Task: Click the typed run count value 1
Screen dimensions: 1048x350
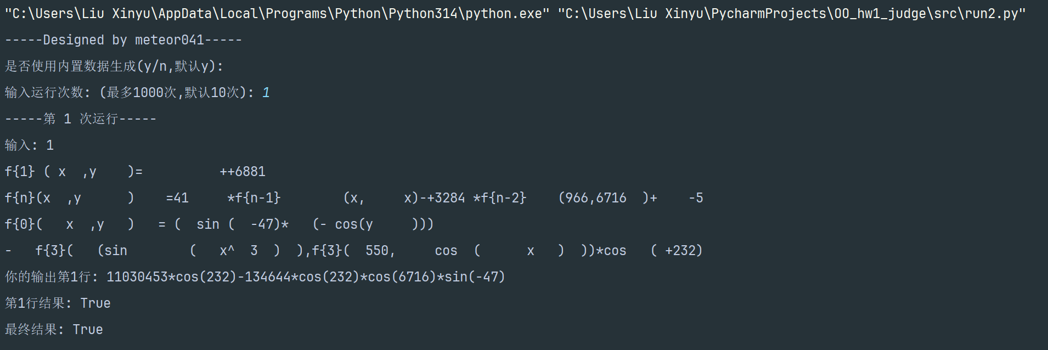Action: tap(266, 93)
